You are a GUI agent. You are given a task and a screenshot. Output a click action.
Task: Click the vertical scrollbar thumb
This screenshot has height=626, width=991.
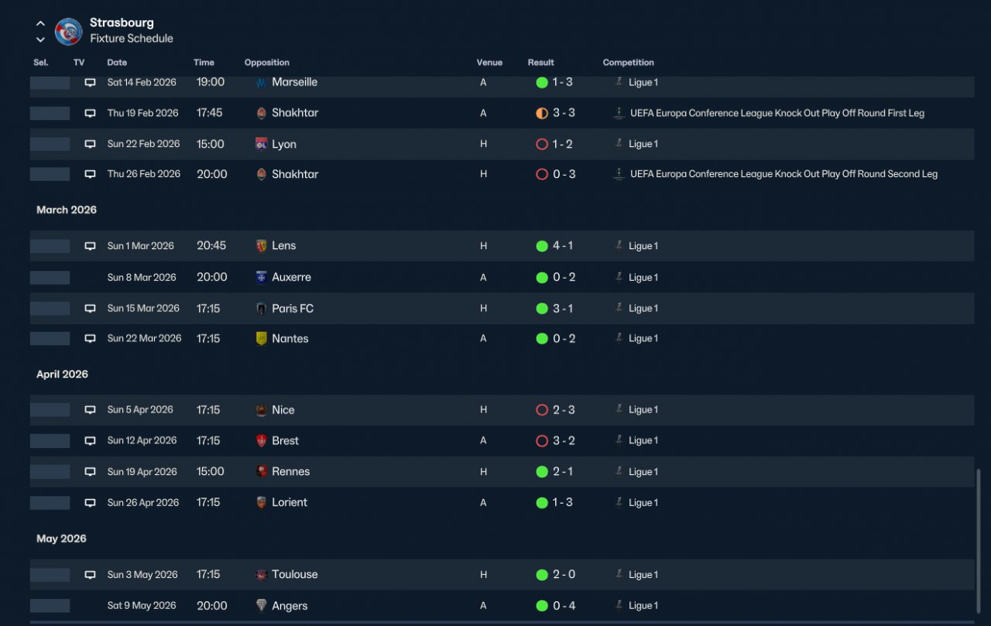(979, 542)
